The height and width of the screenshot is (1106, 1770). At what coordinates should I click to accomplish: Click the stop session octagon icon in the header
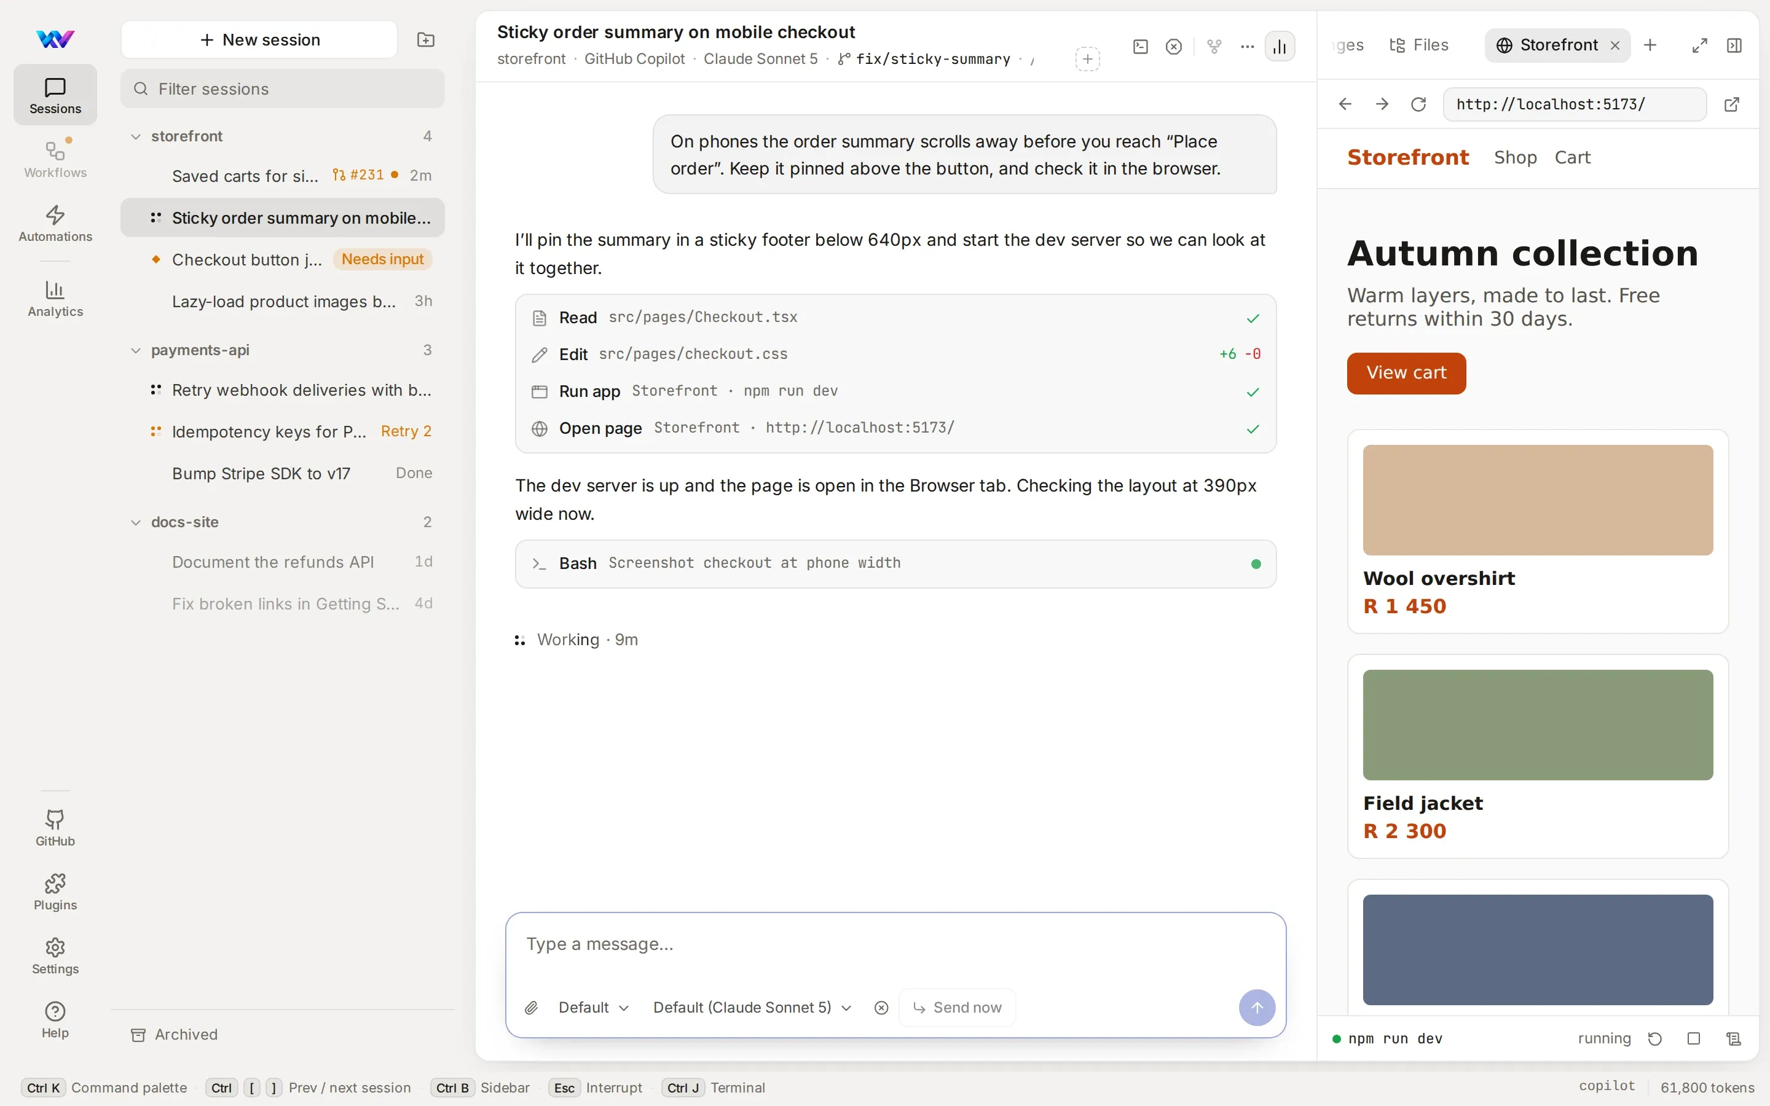(1174, 47)
